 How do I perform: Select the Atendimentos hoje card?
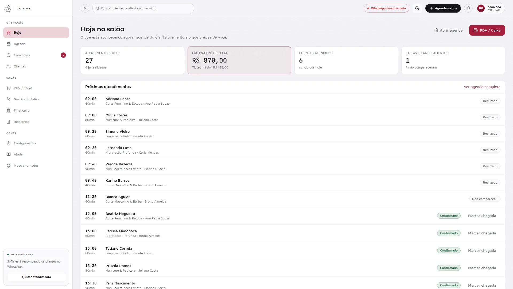click(x=133, y=60)
